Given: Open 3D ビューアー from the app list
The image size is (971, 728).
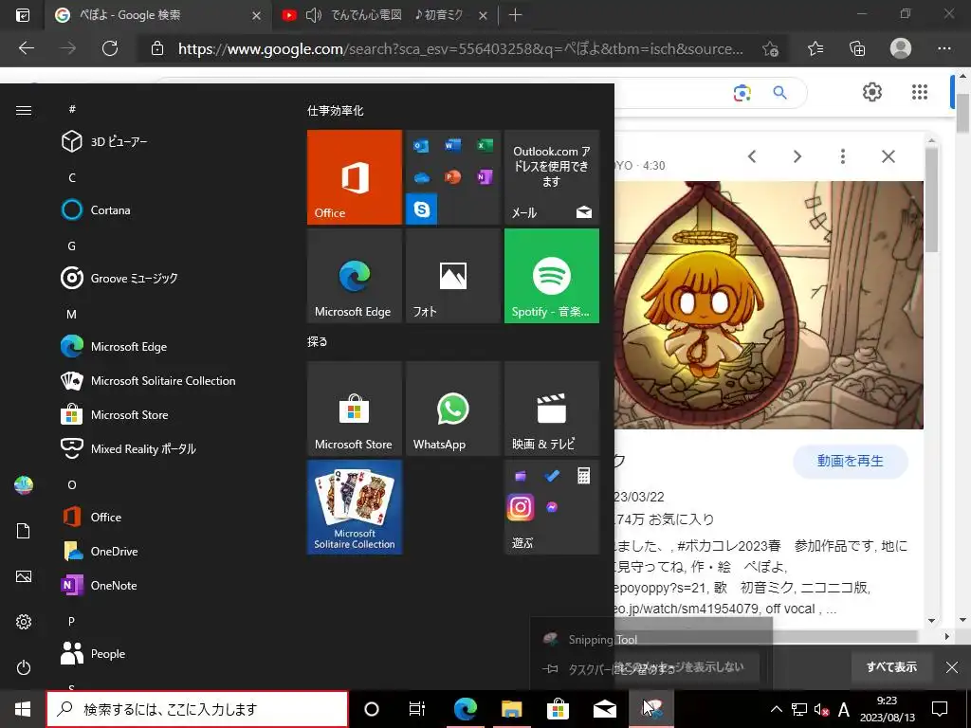Looking at the screenshot, I should coord(167,142).
